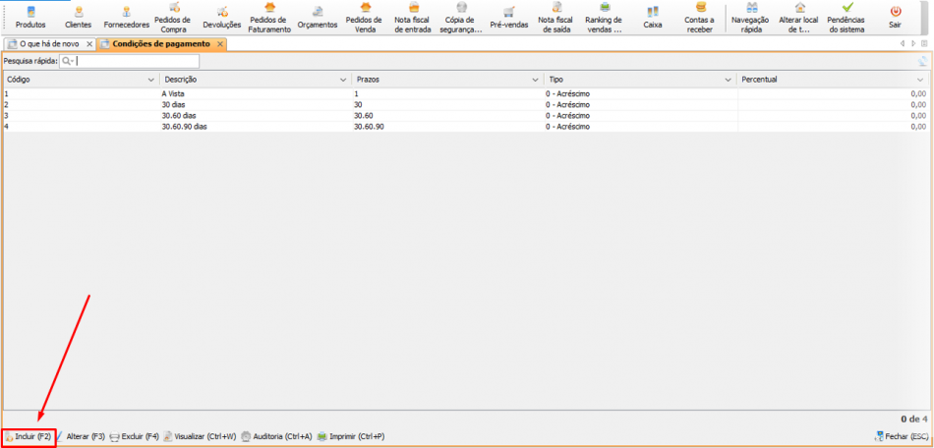This screenshot has height=448, width=934.
Task: Open Navegação rápida
Action: tap(751, 18)
